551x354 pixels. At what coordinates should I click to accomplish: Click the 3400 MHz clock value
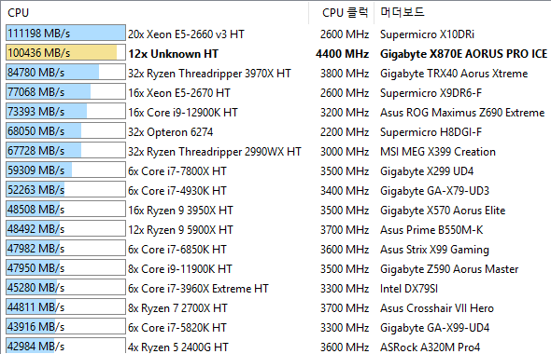345,191
